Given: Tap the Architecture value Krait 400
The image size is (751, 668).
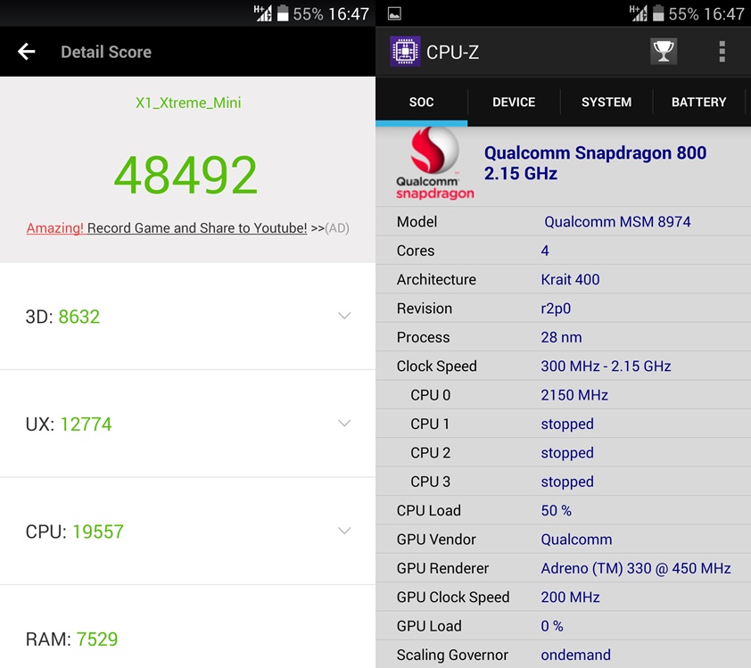Looking at the screenshot, I should (x=570, y=279).
